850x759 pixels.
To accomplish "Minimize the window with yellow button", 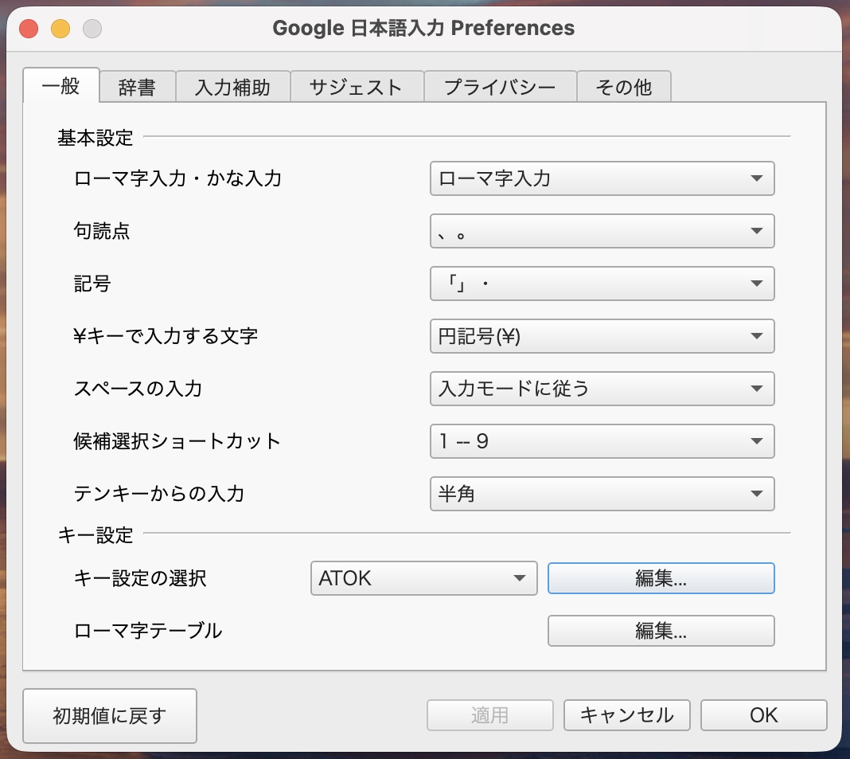I will (x=60, y=29).
